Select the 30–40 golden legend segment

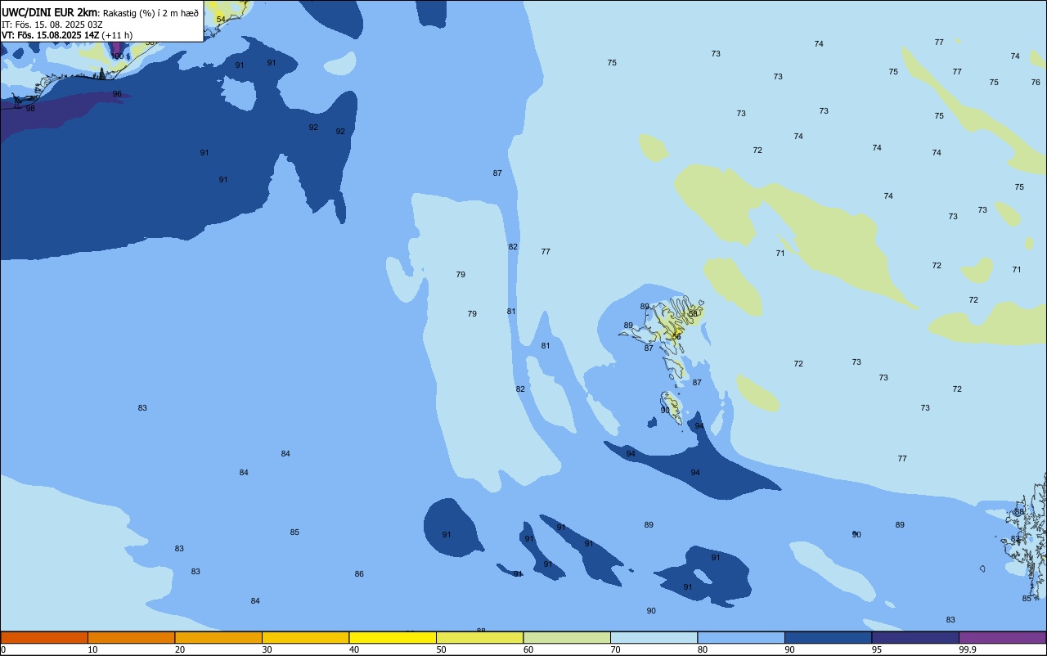pos(305,637)
